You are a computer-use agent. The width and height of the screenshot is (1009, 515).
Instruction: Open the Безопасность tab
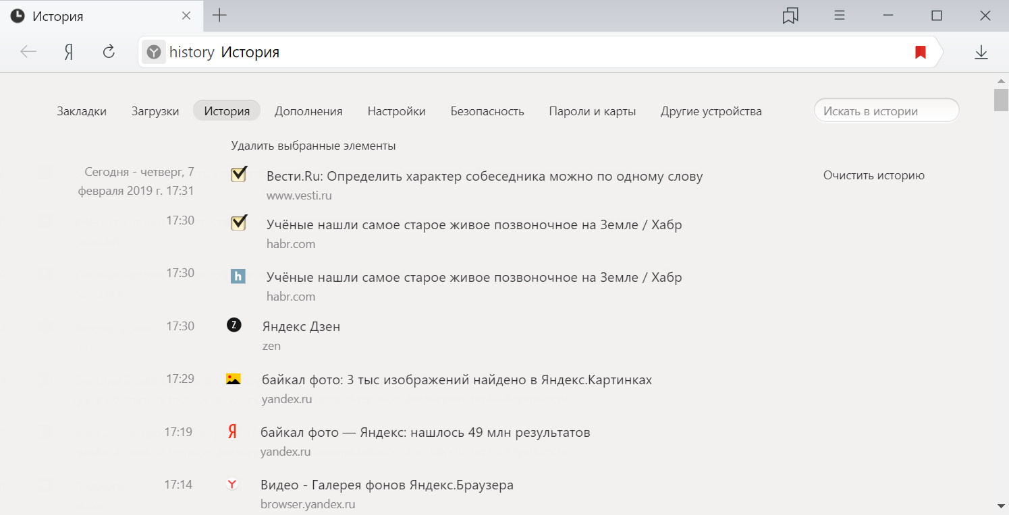pos(487,111)
